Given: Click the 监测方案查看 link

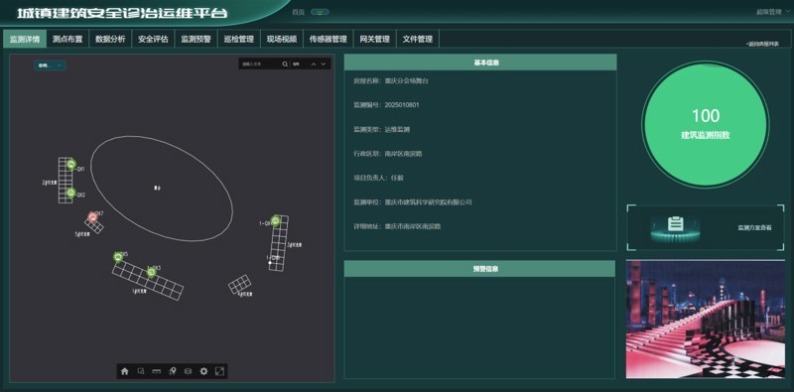Looking at the screenshot, I should coord(754,228).
